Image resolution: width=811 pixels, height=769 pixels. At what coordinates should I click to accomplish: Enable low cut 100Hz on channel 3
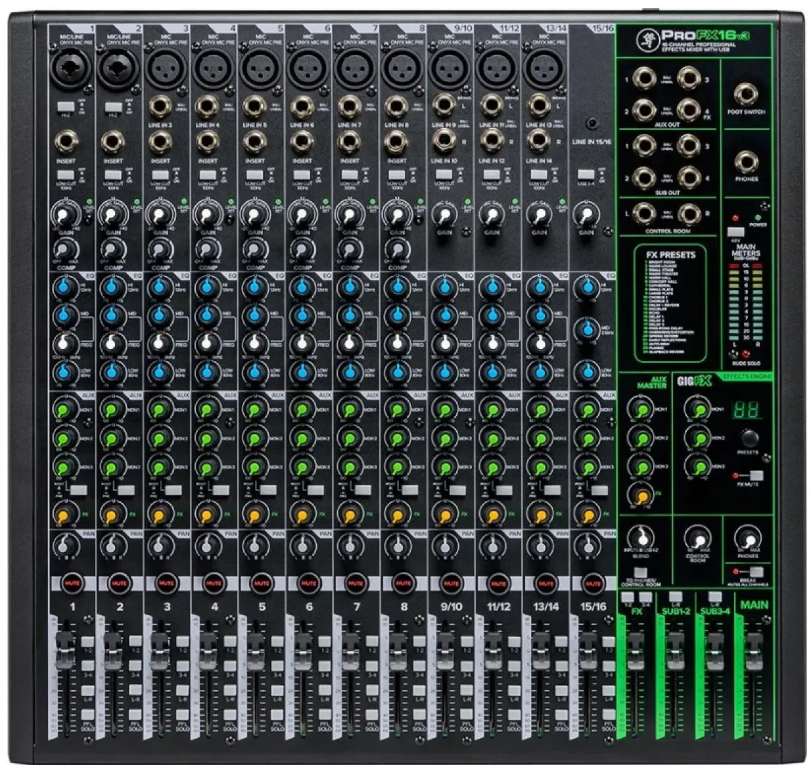coord(160,175)
